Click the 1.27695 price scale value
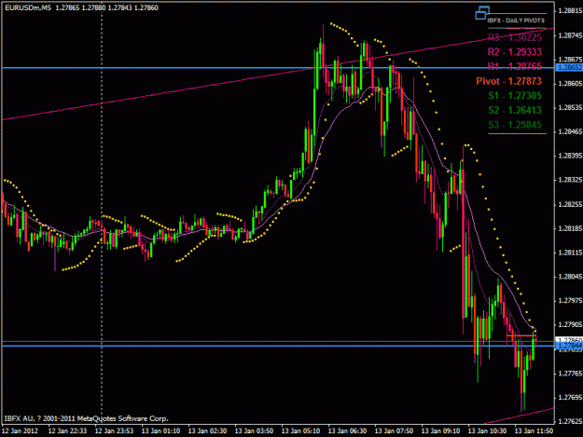This screenshot has height=437, width=583. [x=570, y=397]
